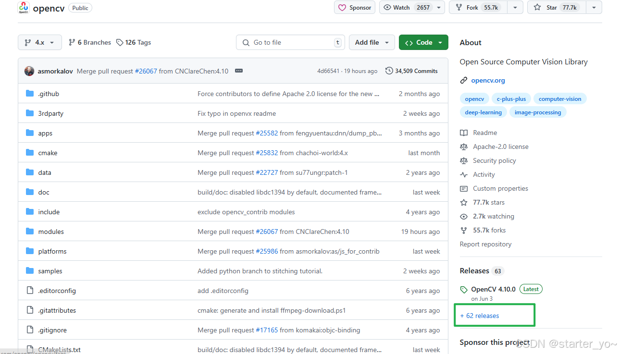This screenshot has width=619, height=354.
Task: Click the pulse icon next to Activity
Action: [x=464, y=174]
